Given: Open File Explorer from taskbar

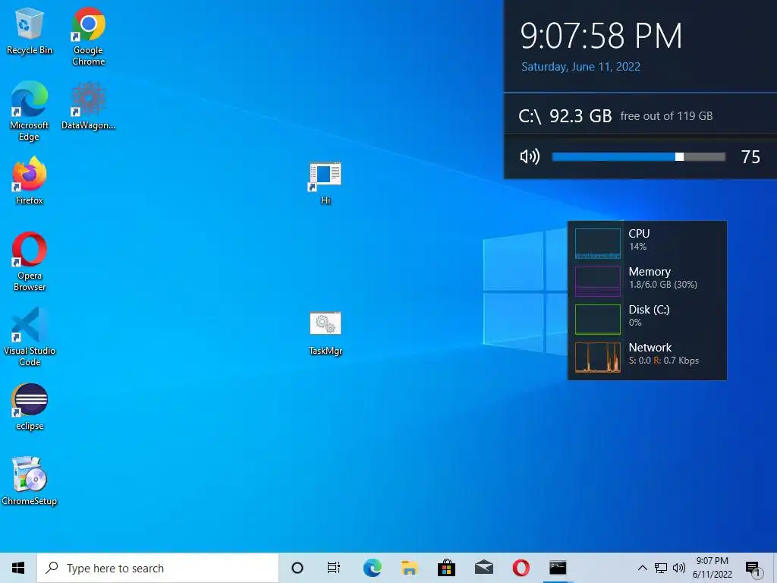Looking at the screenshot, I should (409, 568).
